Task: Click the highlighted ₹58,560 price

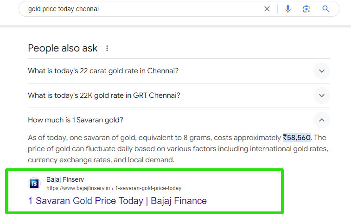Action: coord(297,138)
